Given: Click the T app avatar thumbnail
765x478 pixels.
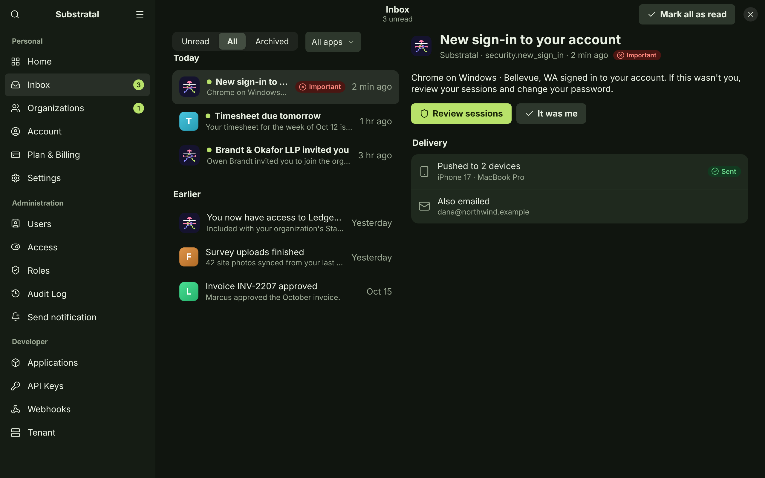Looking at the screenshot, I should [189, 121].
